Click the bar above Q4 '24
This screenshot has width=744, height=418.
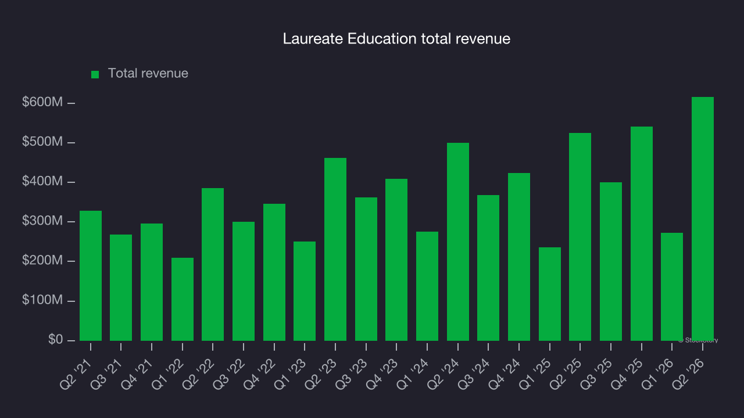(519, 257)
